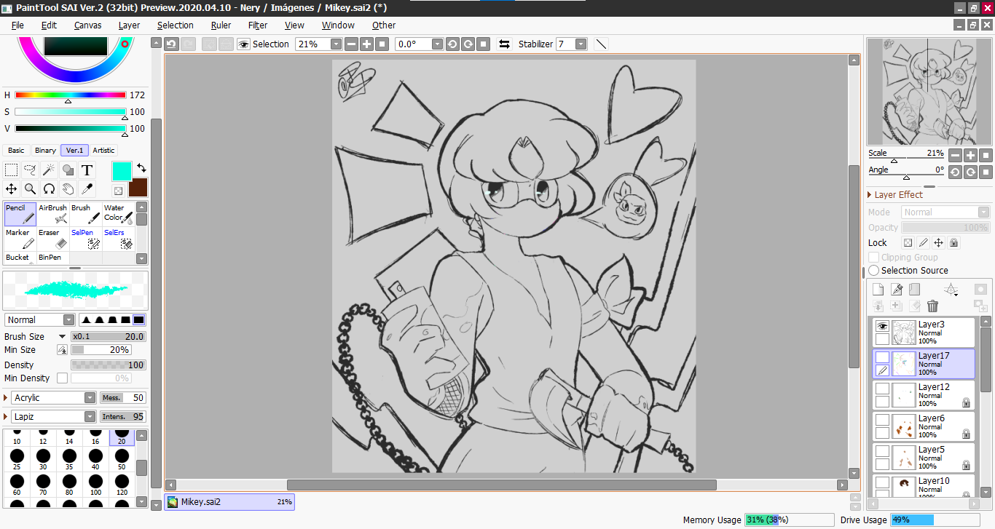Viewport: 995px width, 529px height.
Task: Toggle selection visibility eye in toolbar
Action: coord(243,44)
